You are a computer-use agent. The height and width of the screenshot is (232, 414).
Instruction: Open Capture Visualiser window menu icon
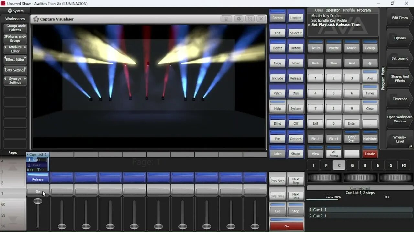(x=226, y=19)
